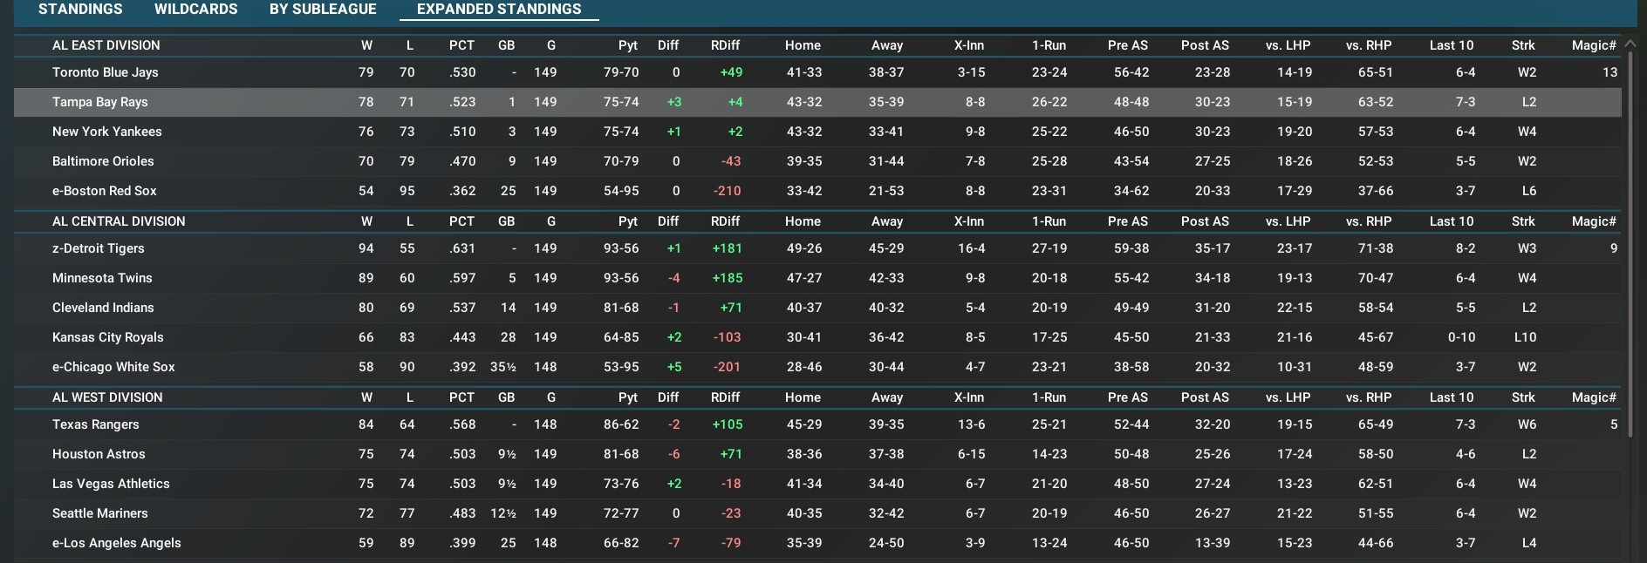Switch to the Standings tab
This screenshot has height=563, width=1647.
(x=80, y=10)
